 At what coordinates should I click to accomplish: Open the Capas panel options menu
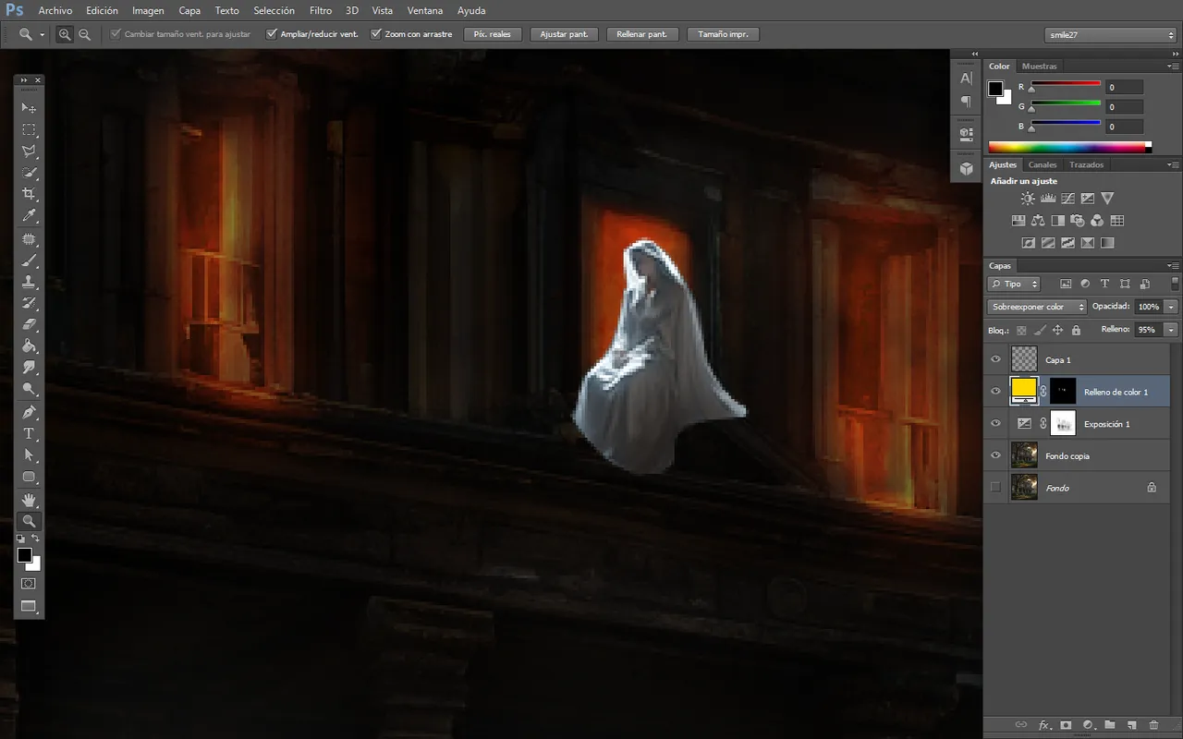click(1174, 266)
